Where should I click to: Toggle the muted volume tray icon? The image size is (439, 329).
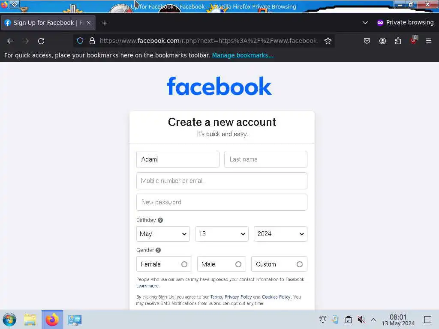[361, 320]
